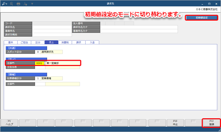
Task: Click the printer icon in title bar
Action: coord(18,4)
